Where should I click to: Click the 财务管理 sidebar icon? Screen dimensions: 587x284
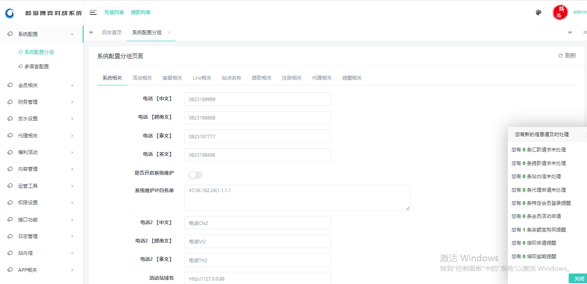pyautogui.click(x=10, y=102)
